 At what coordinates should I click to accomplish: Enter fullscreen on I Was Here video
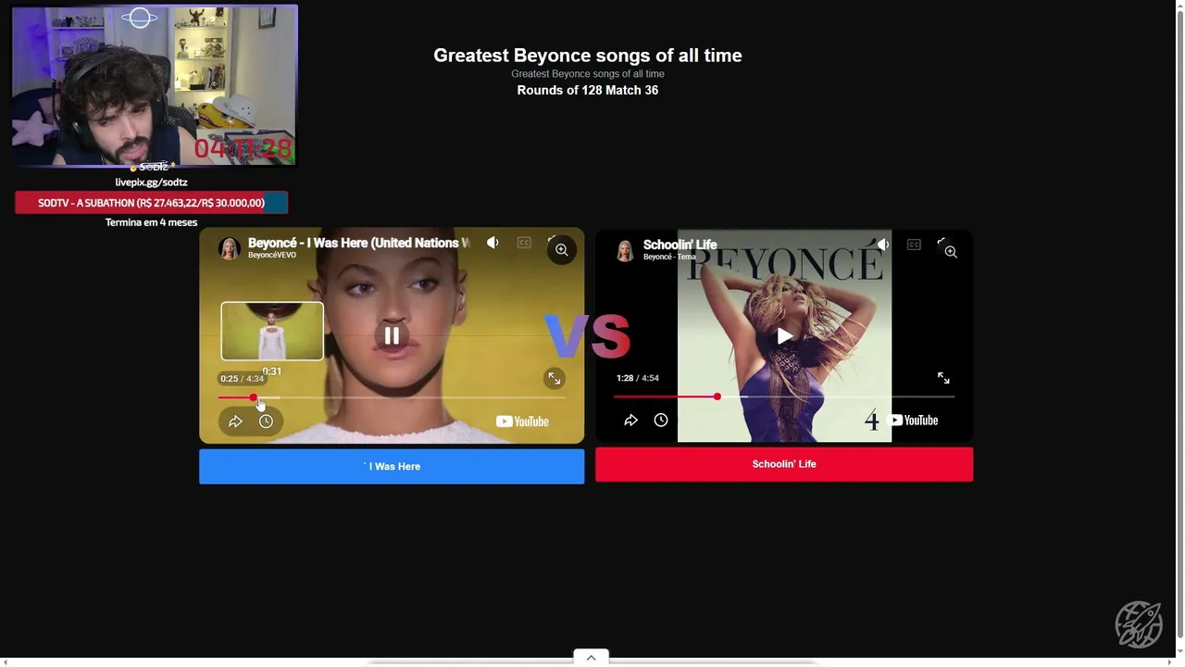point(554,378)
